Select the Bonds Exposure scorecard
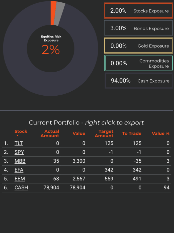174x233 pixels. (x=139, y=28)
